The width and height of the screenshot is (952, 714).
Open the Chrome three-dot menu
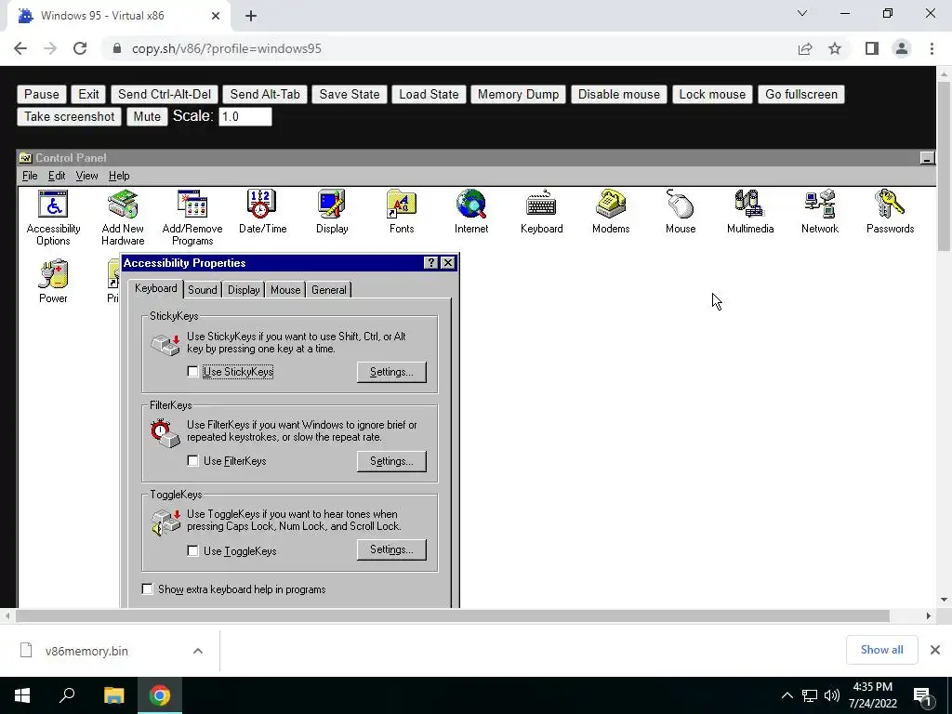pos(932,48)
